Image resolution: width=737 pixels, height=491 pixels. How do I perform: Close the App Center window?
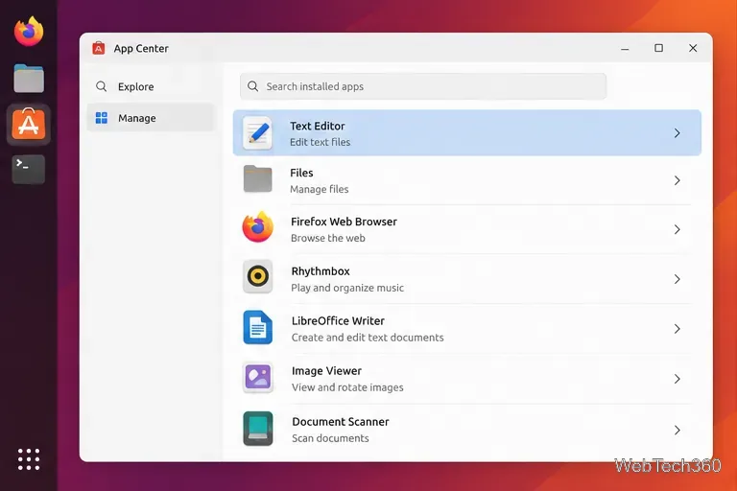coord(693,48)
